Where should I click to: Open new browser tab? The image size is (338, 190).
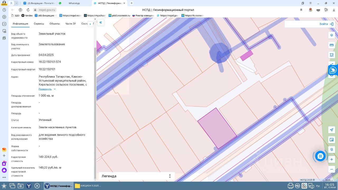click(x=132, y=3)
